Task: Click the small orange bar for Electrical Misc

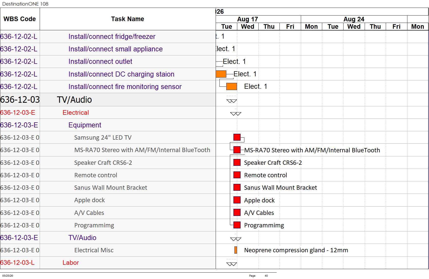Action: pyautogui.click(x=236, y=250)
